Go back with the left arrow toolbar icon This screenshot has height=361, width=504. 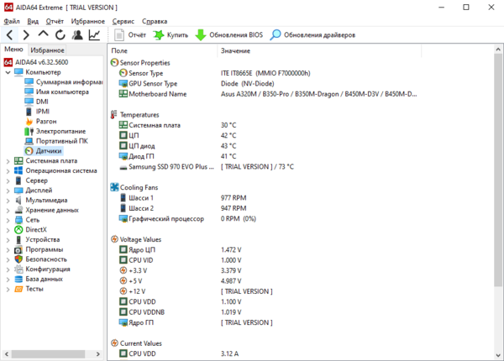pos(9,34)
